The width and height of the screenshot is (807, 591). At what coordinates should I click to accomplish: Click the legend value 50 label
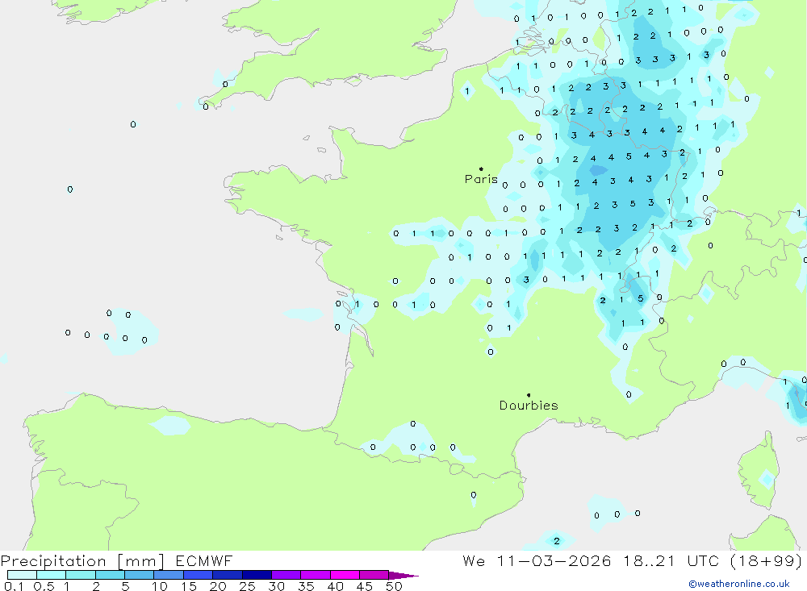(394, 586)
